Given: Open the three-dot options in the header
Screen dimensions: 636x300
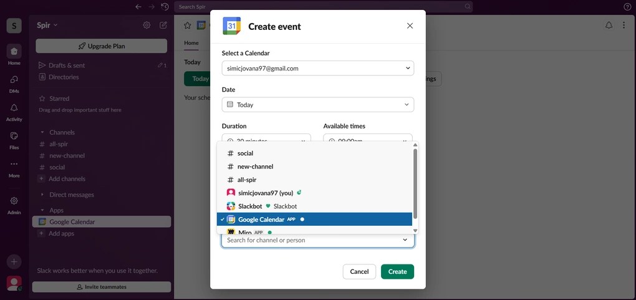Looking at the screenshot, I should tap(624, 25).
